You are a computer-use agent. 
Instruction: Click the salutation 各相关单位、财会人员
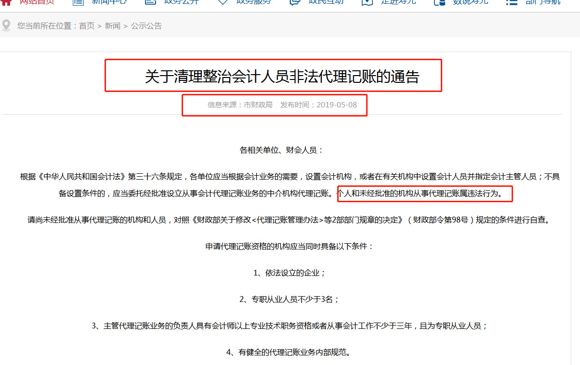pos(282,150)
